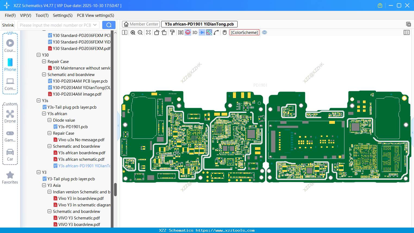414x233 pixels.
Task: Select the measurement drawing tool
Action: 216,32
